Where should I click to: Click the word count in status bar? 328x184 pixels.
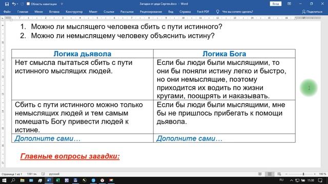coord(32,174)
